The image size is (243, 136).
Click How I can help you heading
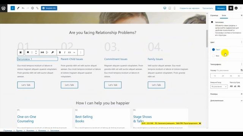(x=103, y=103)
